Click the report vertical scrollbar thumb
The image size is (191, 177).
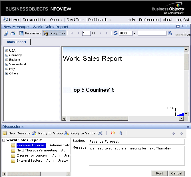(x=186, y=62)
